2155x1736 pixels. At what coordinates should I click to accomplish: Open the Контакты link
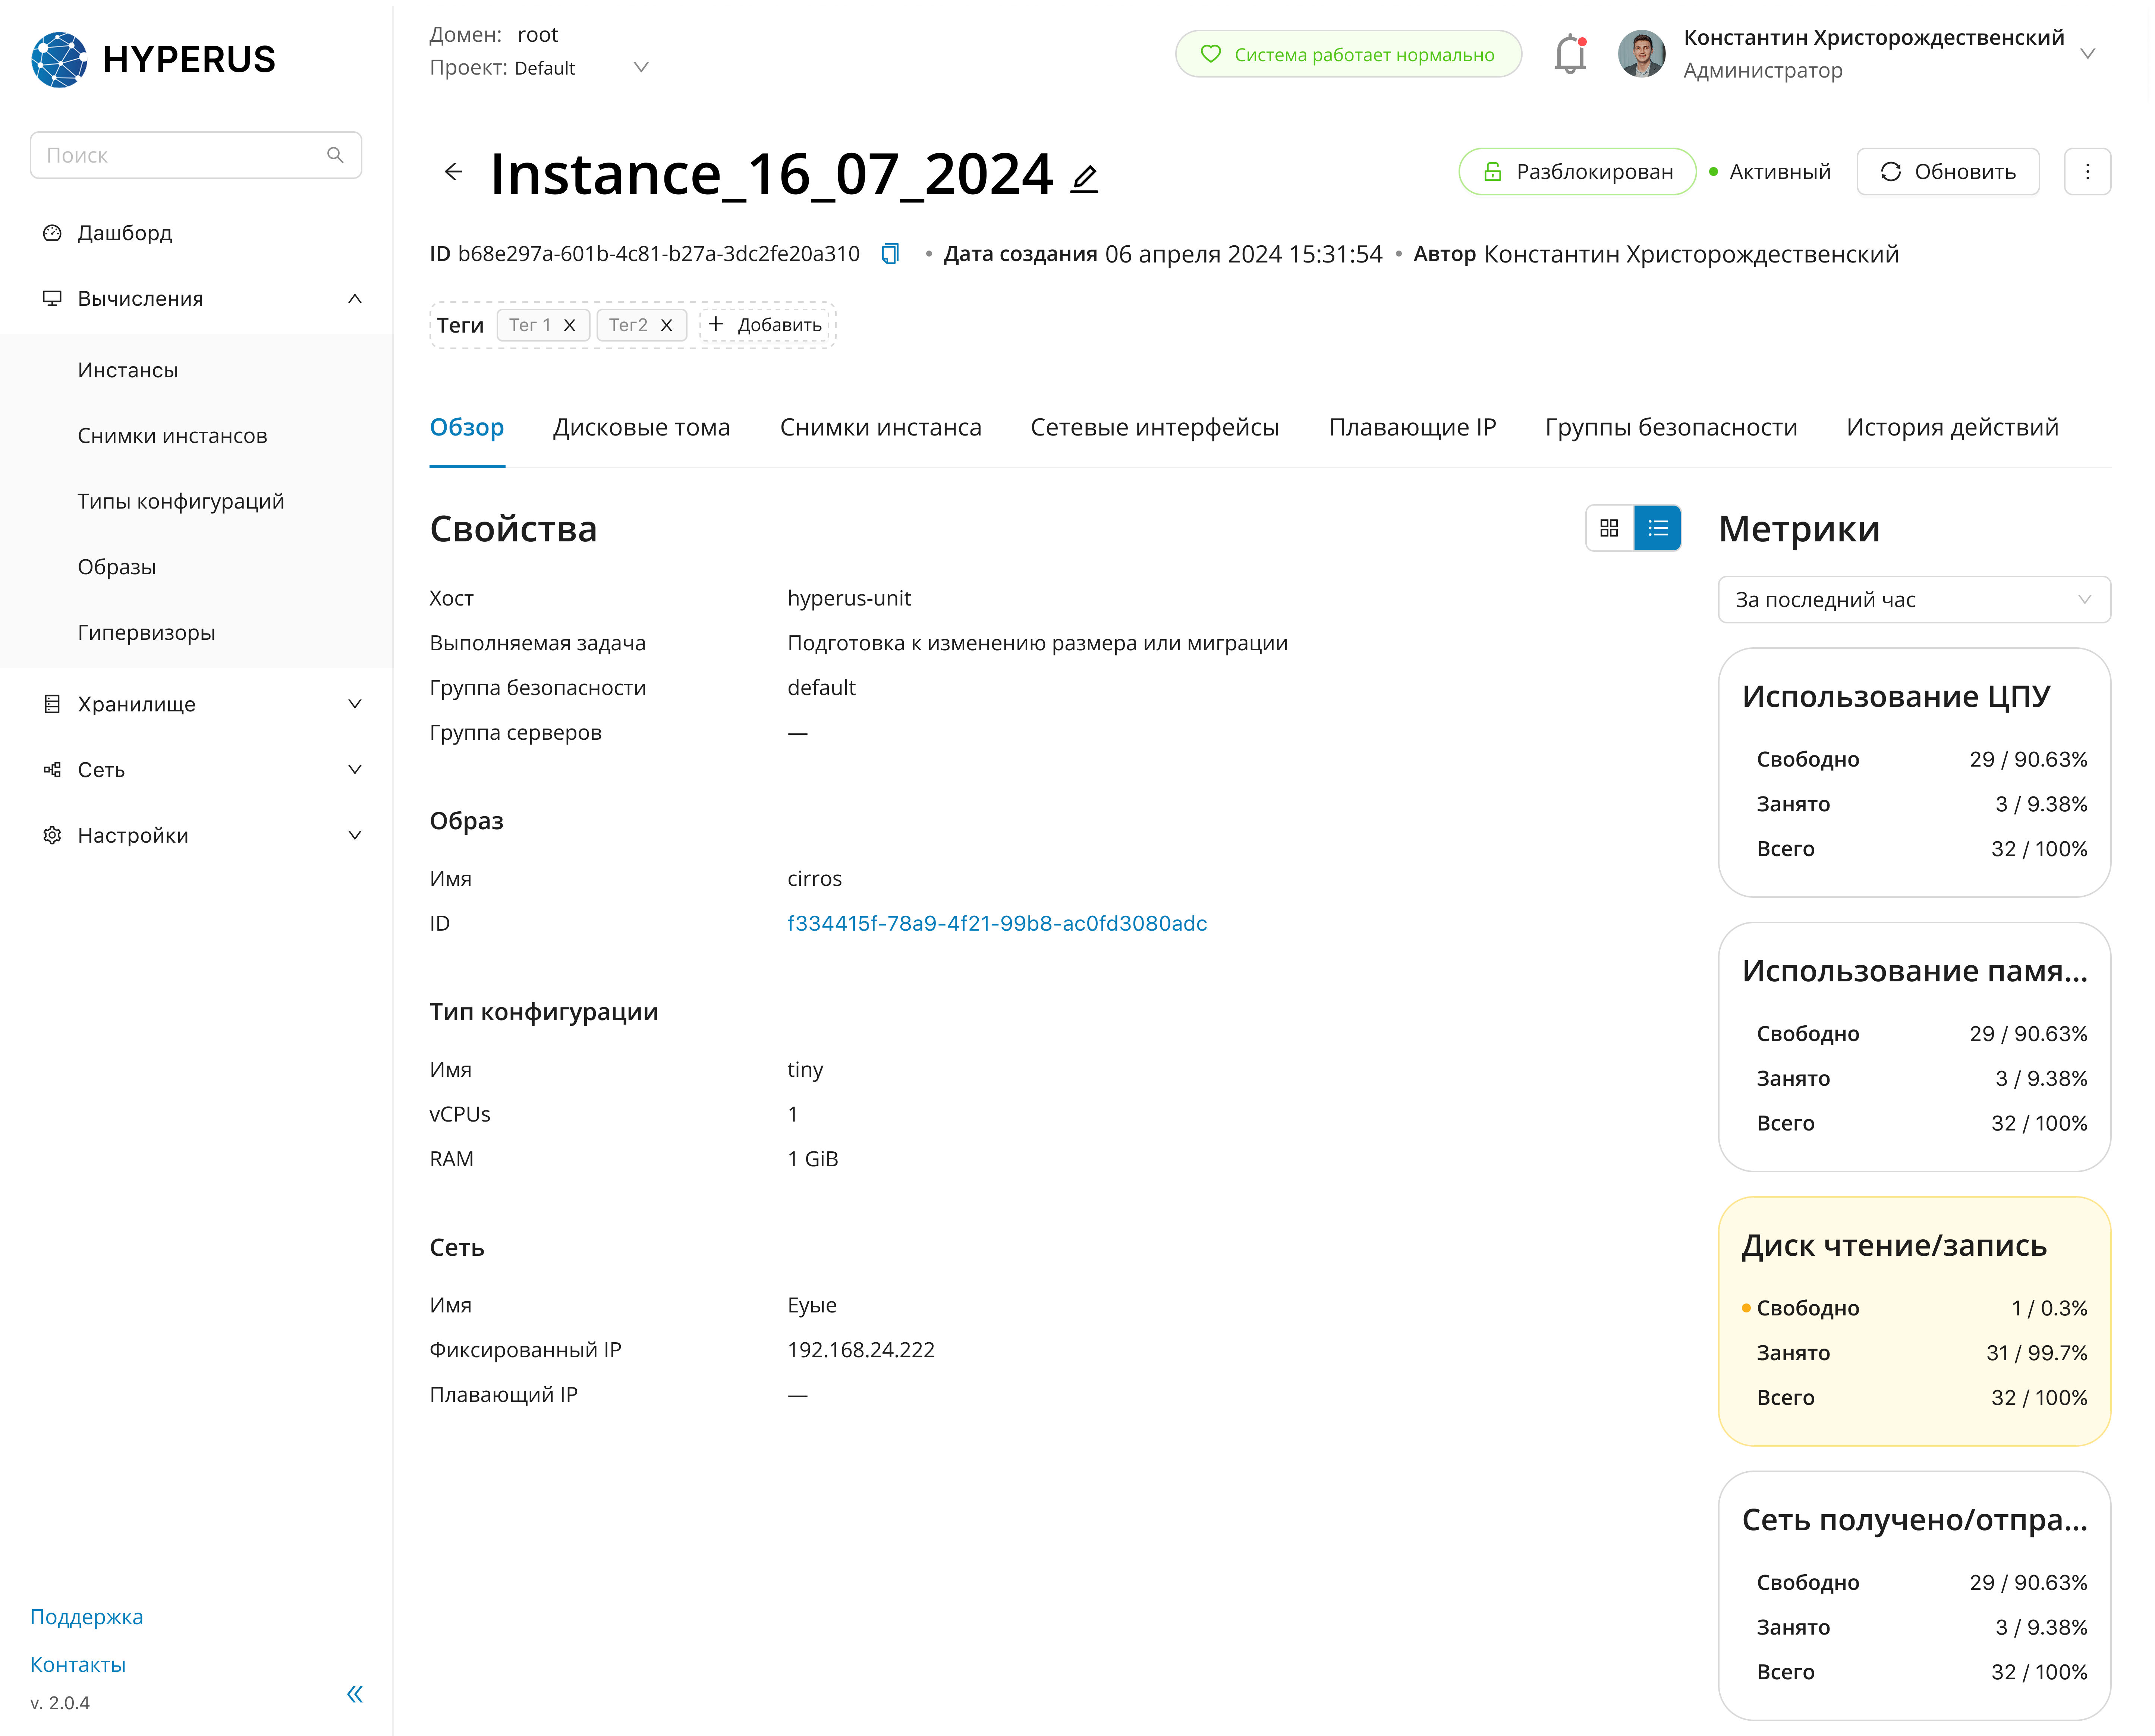[x=78, y=1665]
